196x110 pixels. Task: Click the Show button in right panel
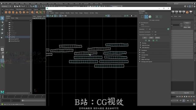[185, 27]
